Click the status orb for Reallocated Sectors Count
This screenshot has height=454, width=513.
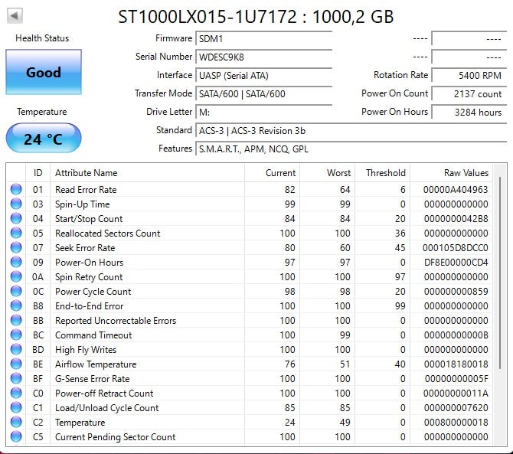pyautogui.click(x=16, y=234)
